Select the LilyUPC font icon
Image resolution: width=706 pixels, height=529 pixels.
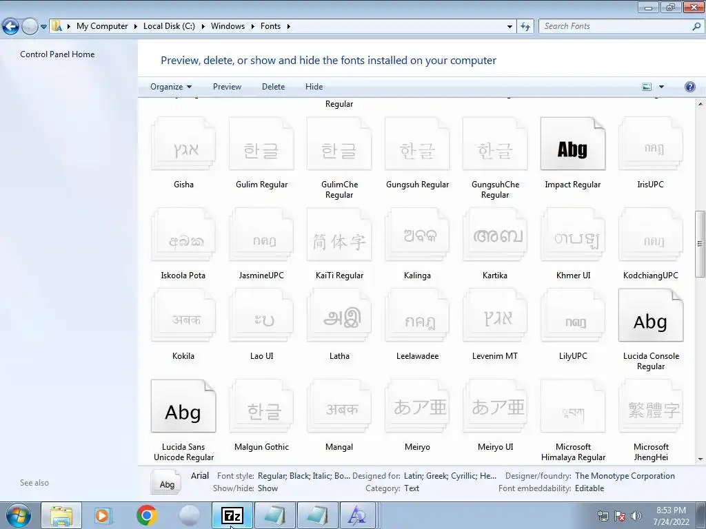pos(573,315)
